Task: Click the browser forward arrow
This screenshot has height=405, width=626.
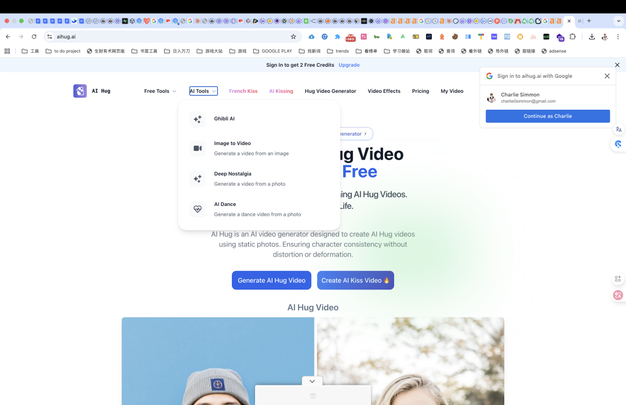Action: coord(21,37)
